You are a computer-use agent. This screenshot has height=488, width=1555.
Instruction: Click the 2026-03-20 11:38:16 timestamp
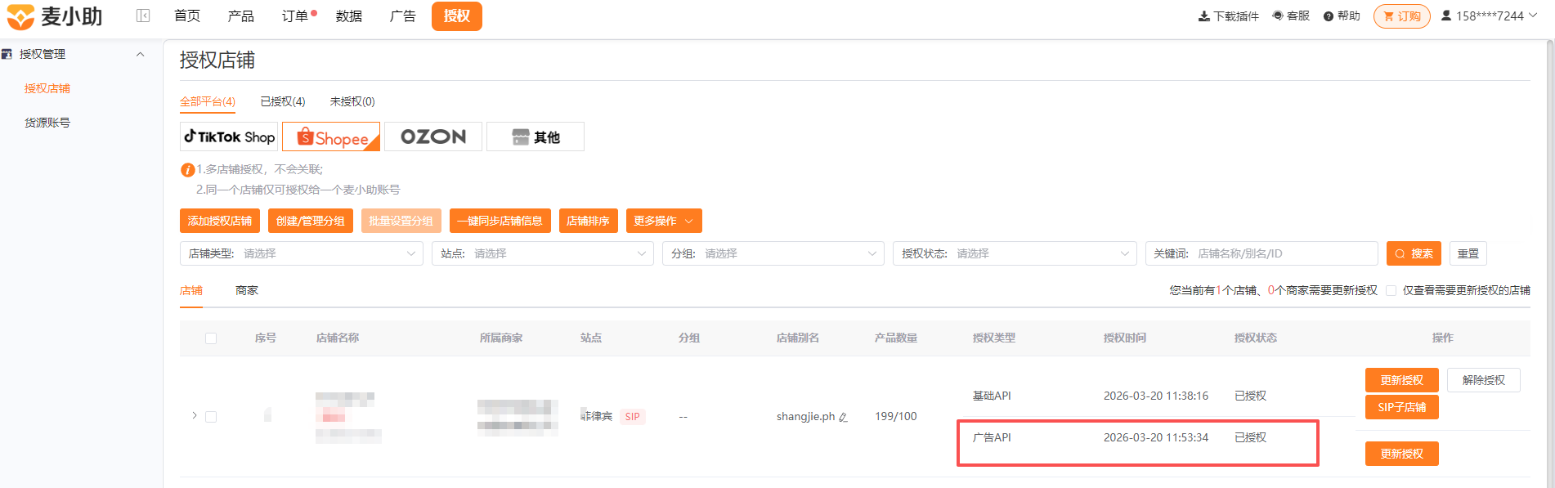click(1156, 396)
